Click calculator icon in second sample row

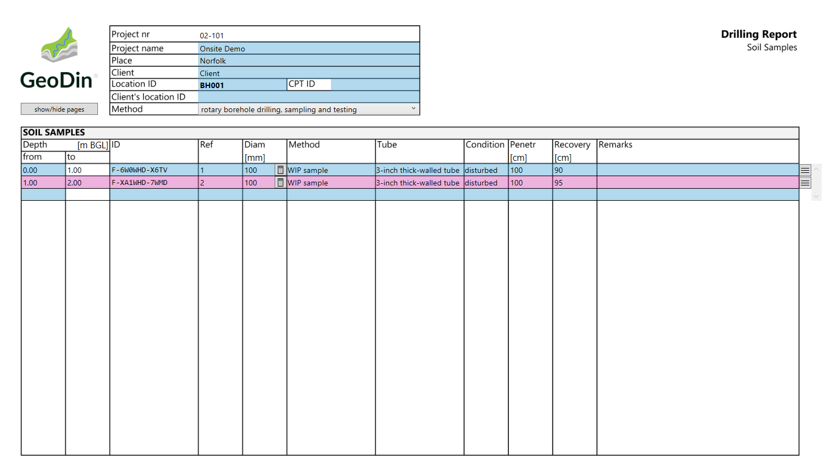click(x=280, y=183)
